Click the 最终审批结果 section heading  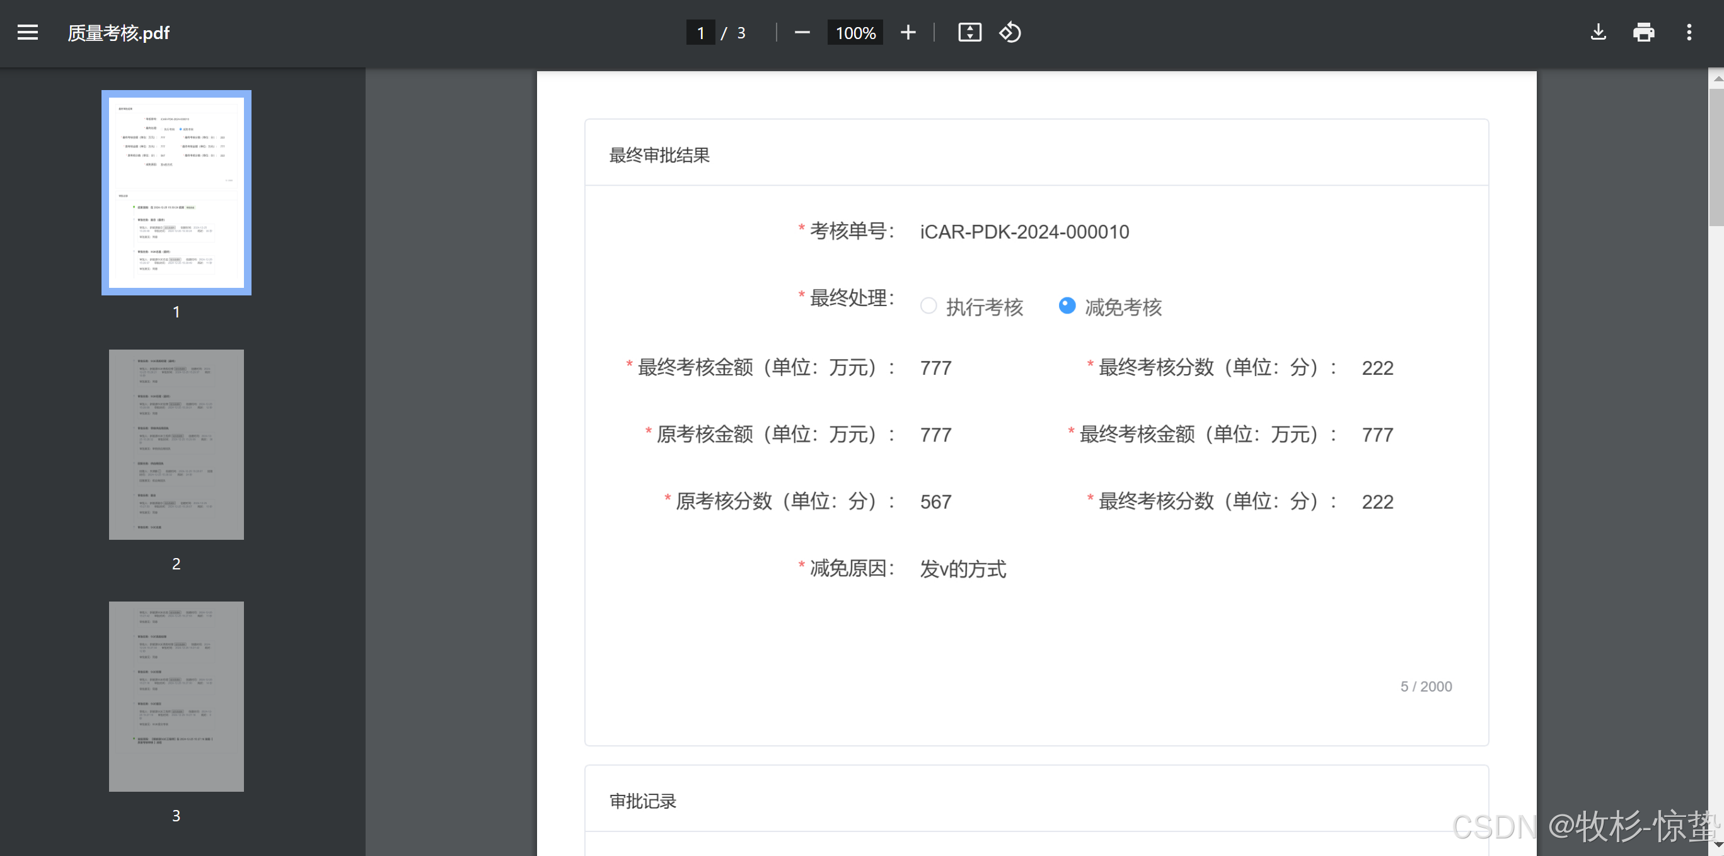coord(659,155)
